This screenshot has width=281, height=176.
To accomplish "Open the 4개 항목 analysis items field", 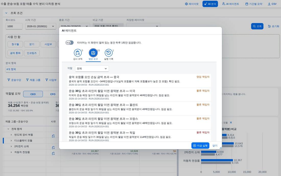I will 32,69.
